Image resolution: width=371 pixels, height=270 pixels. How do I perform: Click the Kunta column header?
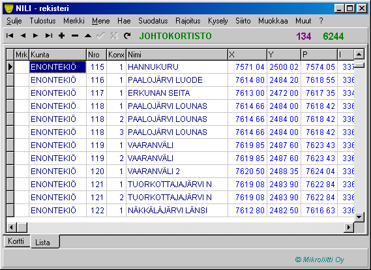coord(58,55)
